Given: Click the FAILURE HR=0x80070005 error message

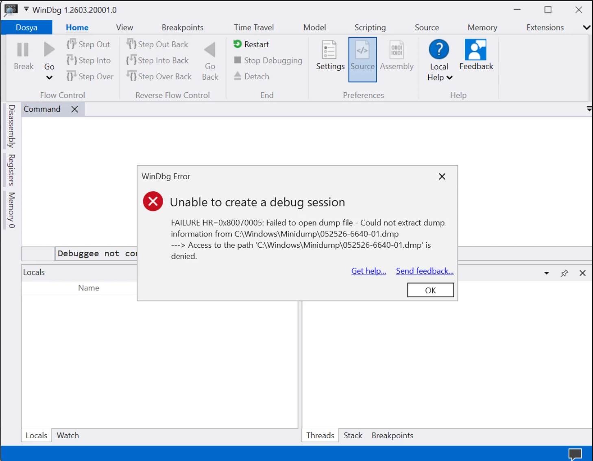Looking at the screenshot, I should coord(308,240).
